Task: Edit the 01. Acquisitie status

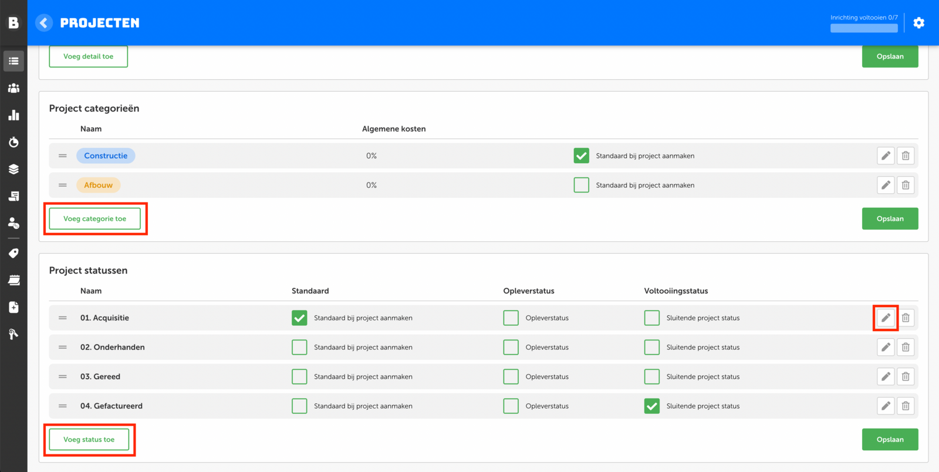Action: [886, 318]
